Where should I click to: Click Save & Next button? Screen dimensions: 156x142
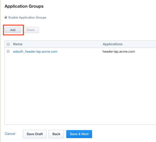(x=79, y=134)
